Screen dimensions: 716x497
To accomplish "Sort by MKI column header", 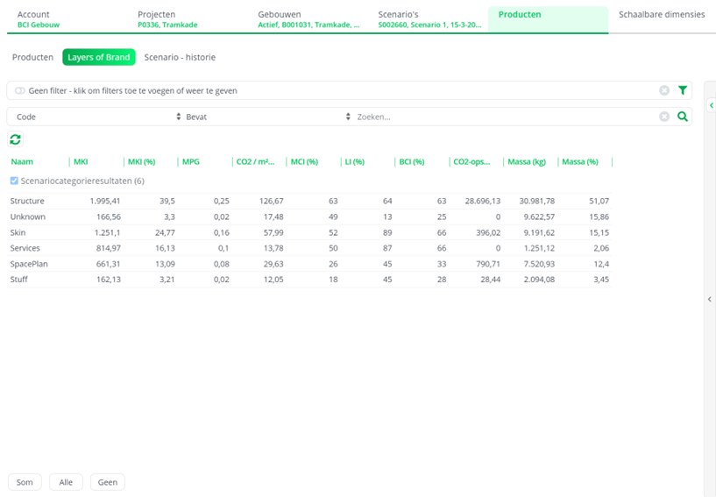I will coord(81,161).
